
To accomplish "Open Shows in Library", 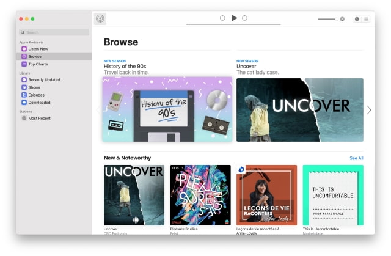I will 54,87.
